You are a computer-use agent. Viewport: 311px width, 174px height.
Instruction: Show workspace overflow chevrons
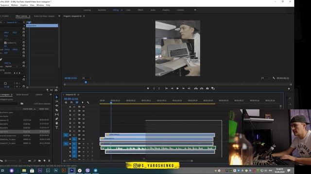[x=195, y=10]
